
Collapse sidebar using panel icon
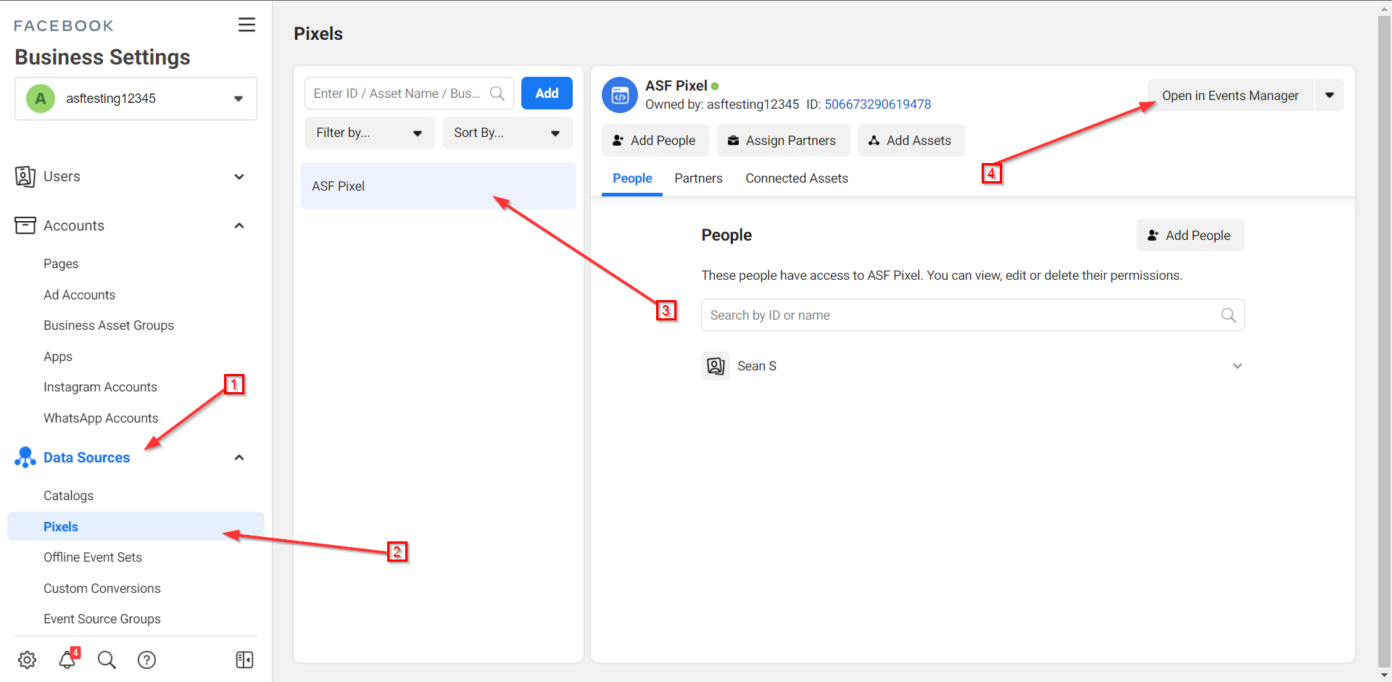coord(244,660)
